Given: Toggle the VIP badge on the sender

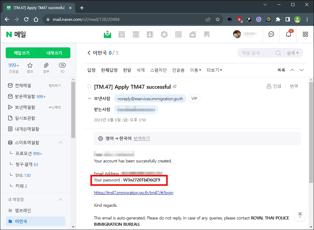Looking at the screenshot, I should (194, 98).
